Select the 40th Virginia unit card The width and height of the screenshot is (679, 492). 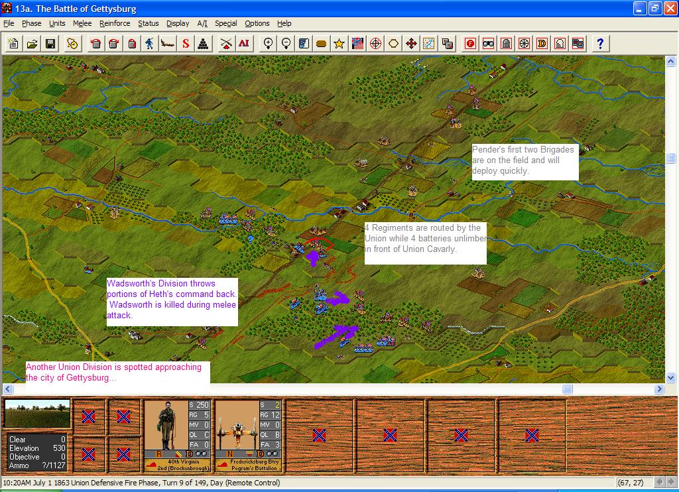pos(177,435)
